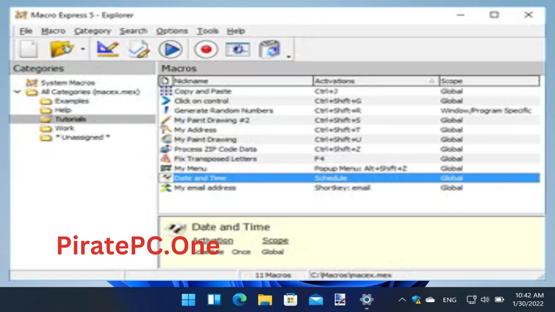The width and height of the screenshot is (555, 312).
Task: Click the Scope link in details pane
Action: [x=275, y=240]
